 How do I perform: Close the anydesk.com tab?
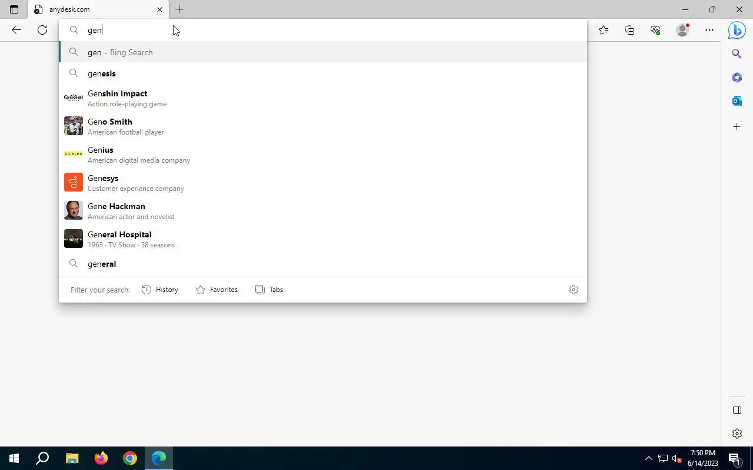159,9
